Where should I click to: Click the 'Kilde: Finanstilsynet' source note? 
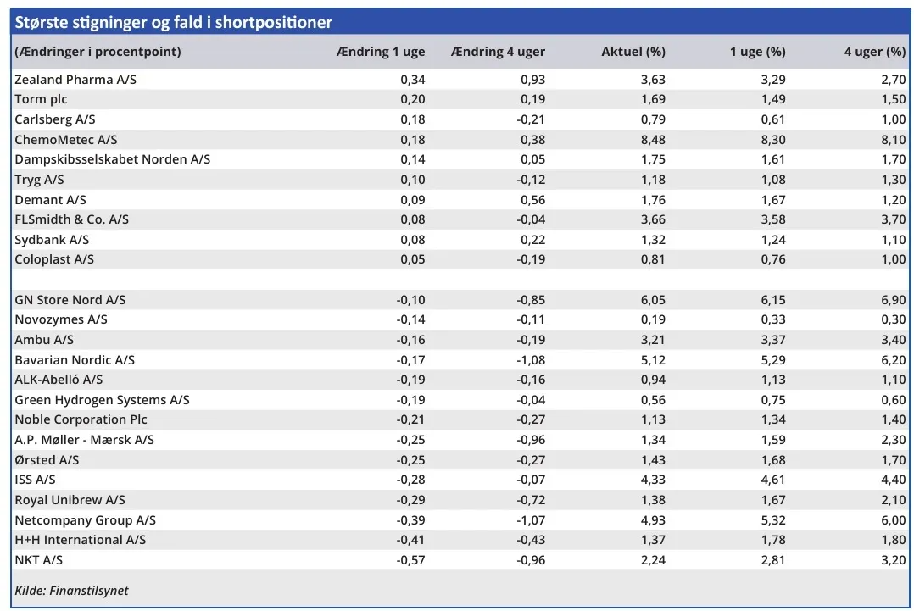pos(71,590)
